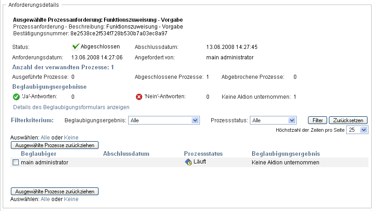Select the bottom Keine link
The height and width of the screenshot is (211, 373).
coord(71,199)
